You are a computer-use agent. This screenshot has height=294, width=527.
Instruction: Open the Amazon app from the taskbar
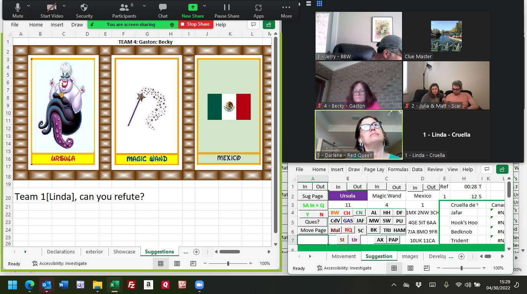(148, 285)
